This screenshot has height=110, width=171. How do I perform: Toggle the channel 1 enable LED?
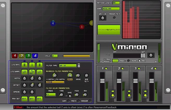[x=106, y=69]
